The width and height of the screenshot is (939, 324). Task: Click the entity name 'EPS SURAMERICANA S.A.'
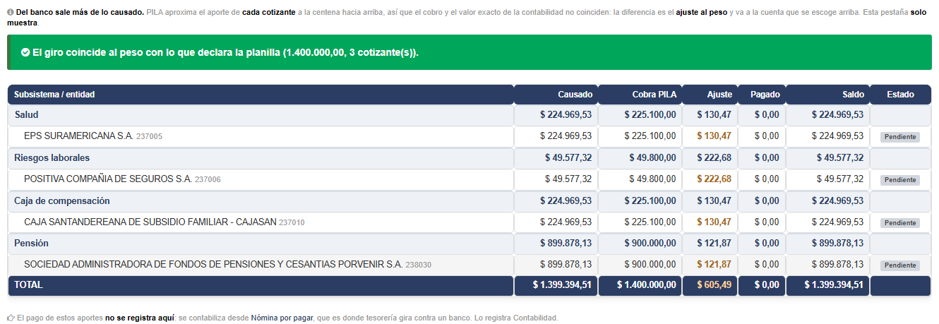pyautogui.click(x=78, y=136)
